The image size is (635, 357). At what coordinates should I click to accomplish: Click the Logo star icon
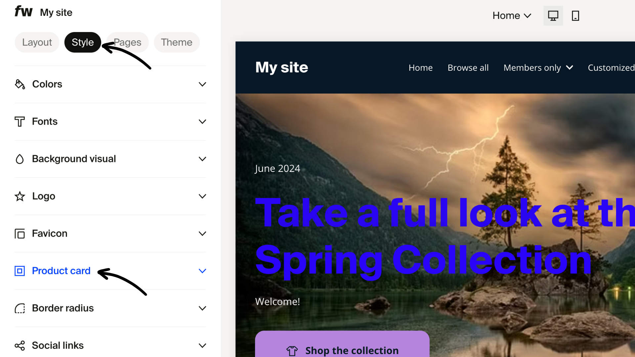tap(20, 196)
